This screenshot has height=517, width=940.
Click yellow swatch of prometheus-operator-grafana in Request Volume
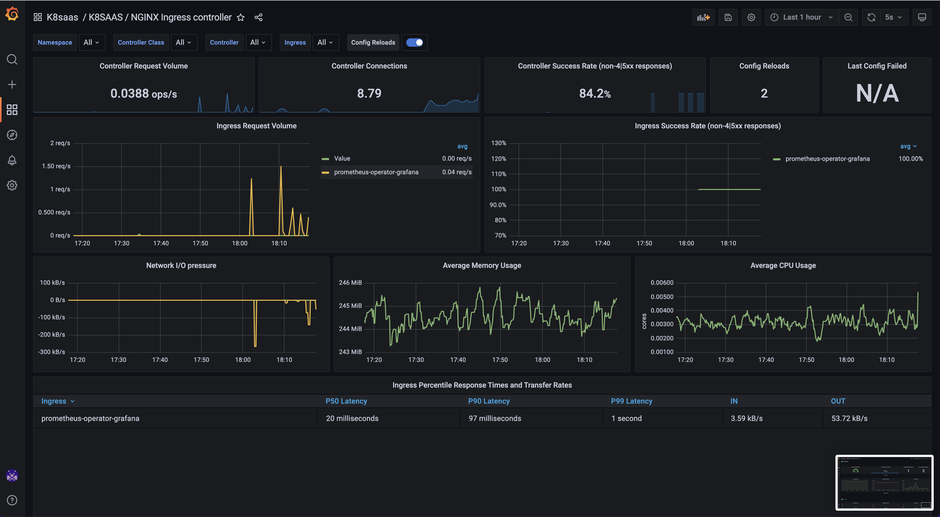pyautogui.click(x=325, y=173)
